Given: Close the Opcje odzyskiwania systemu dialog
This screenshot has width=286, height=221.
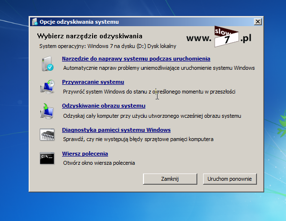Looking at the screenshot, I should click(x=258, y=22).
